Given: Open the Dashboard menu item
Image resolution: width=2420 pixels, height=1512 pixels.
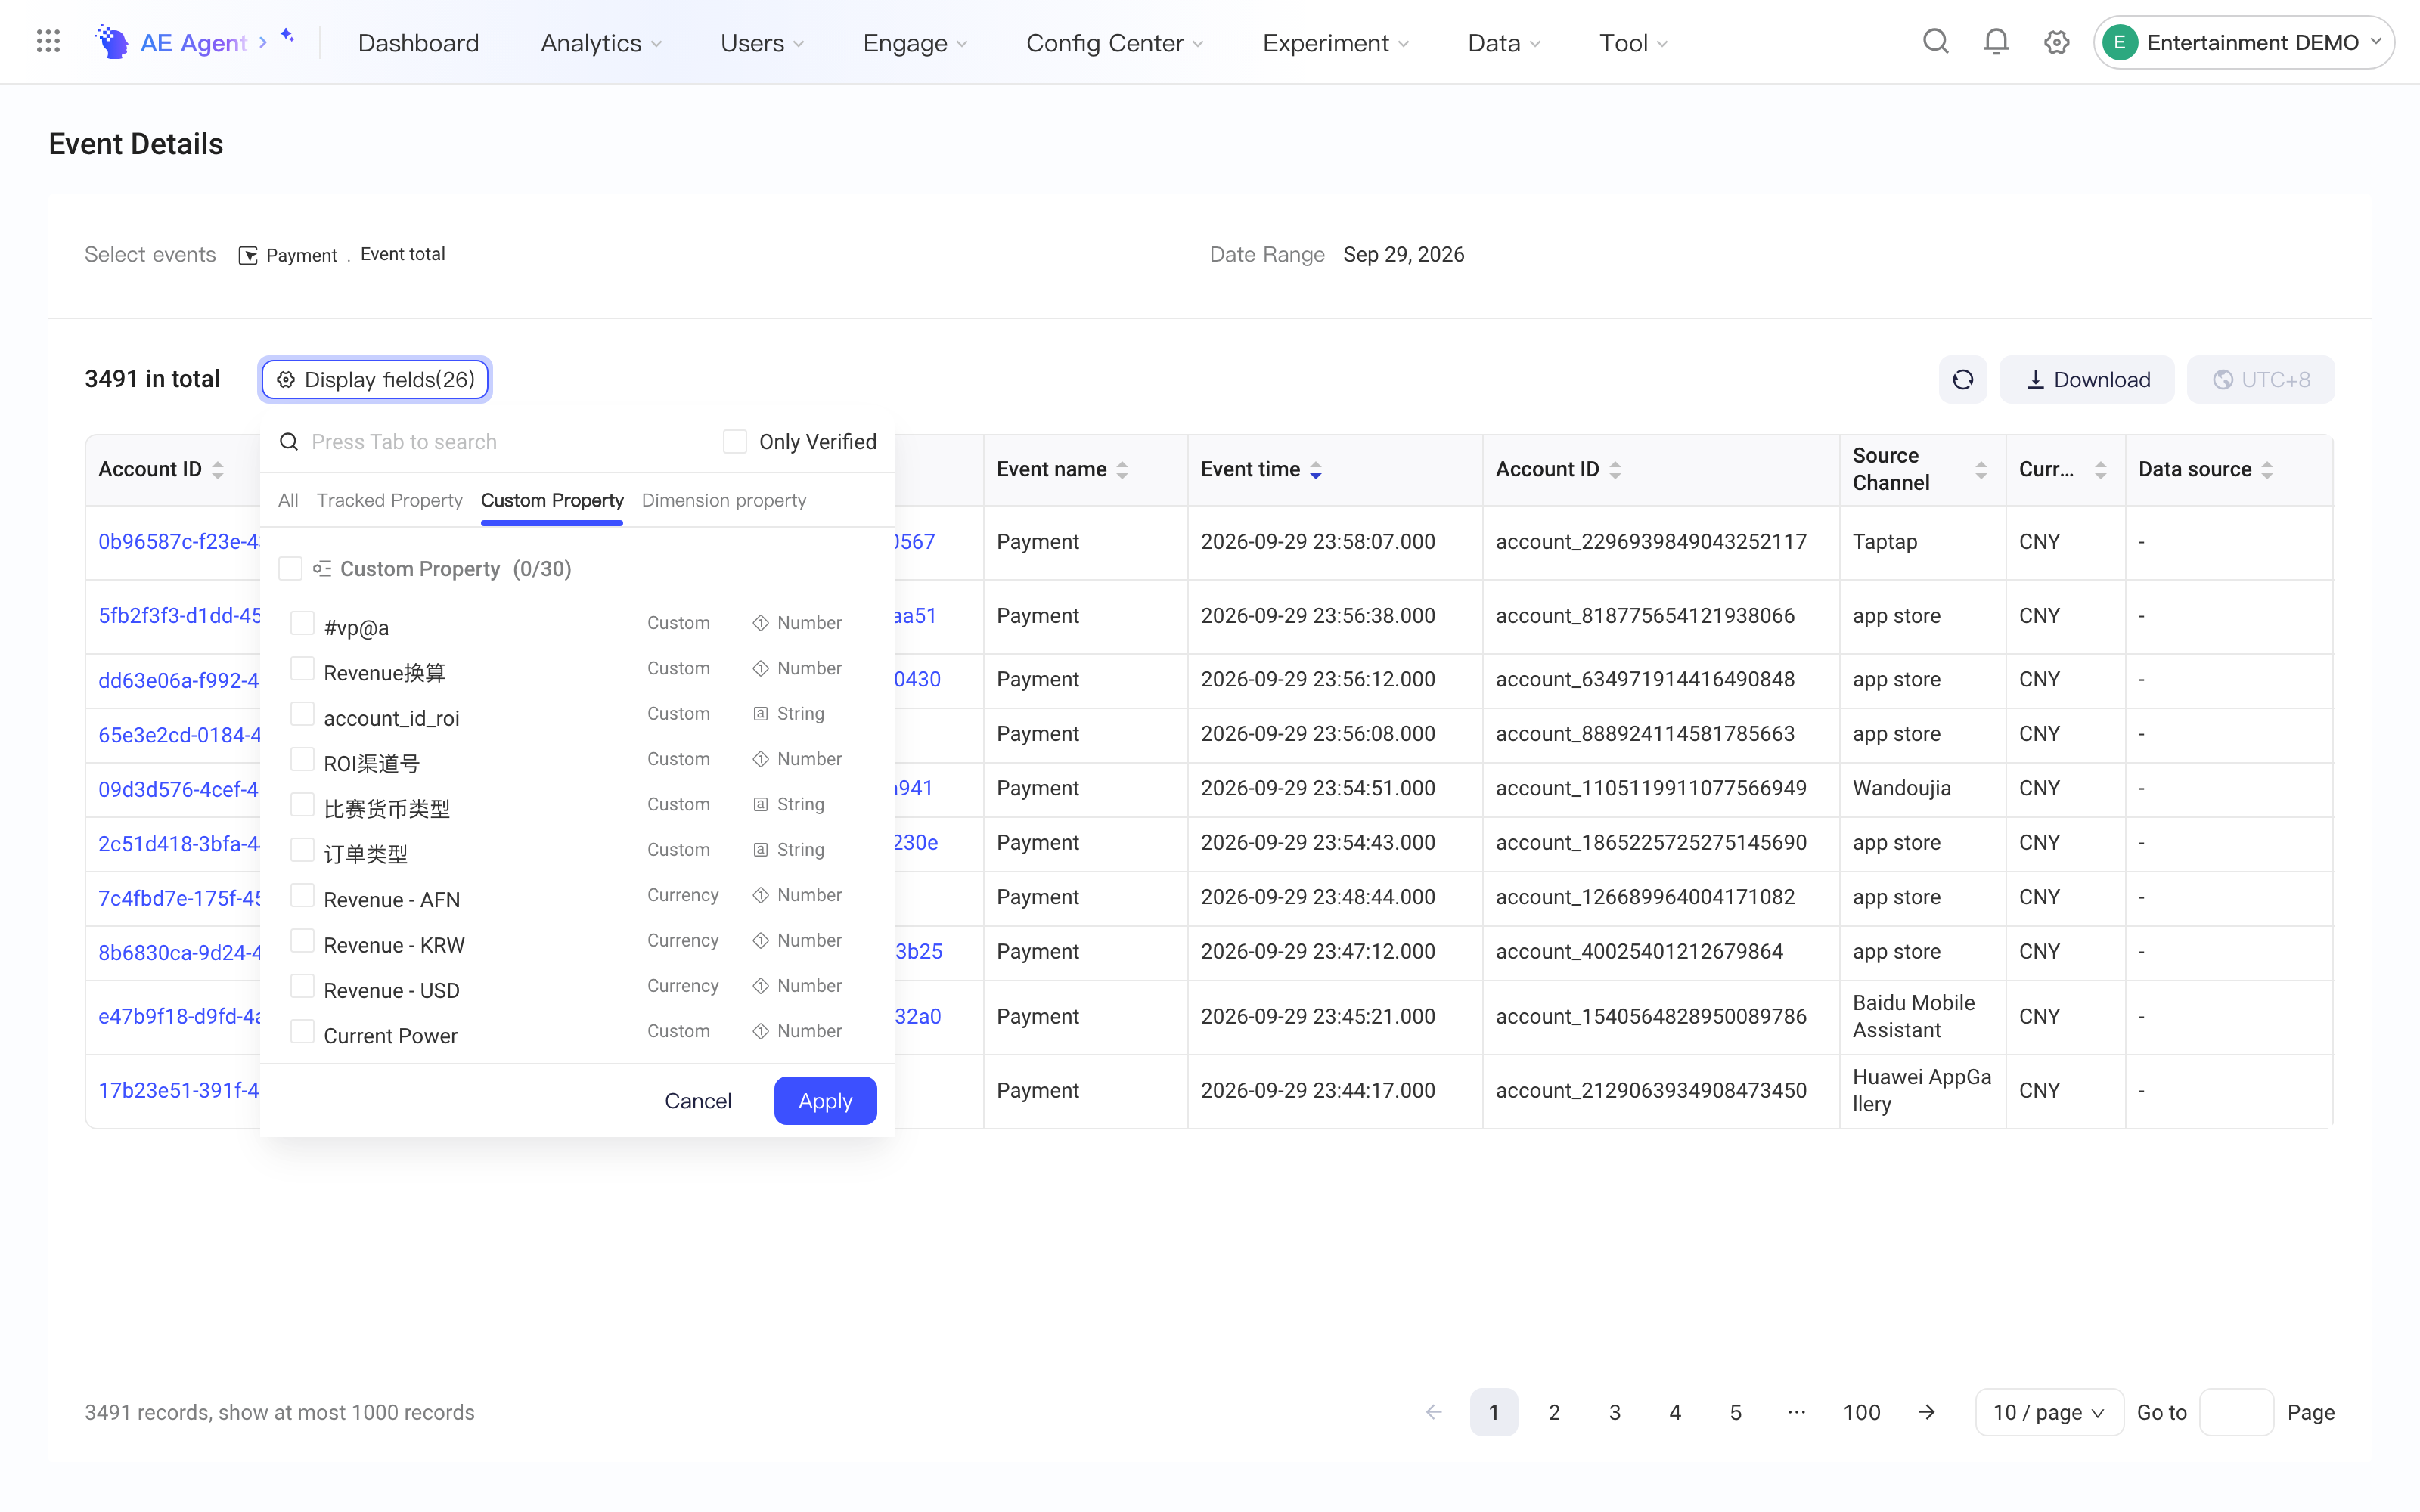Looking at the screenshot, I should (x=418, y=43).
